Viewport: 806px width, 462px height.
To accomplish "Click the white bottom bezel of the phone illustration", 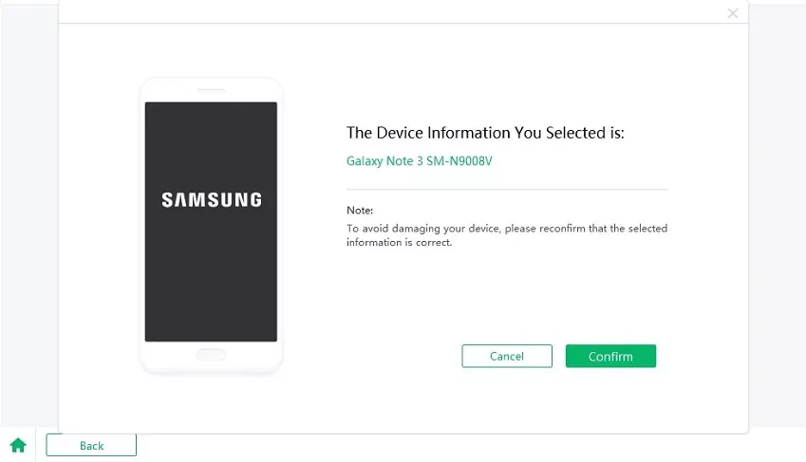I will tap(171, 356).
